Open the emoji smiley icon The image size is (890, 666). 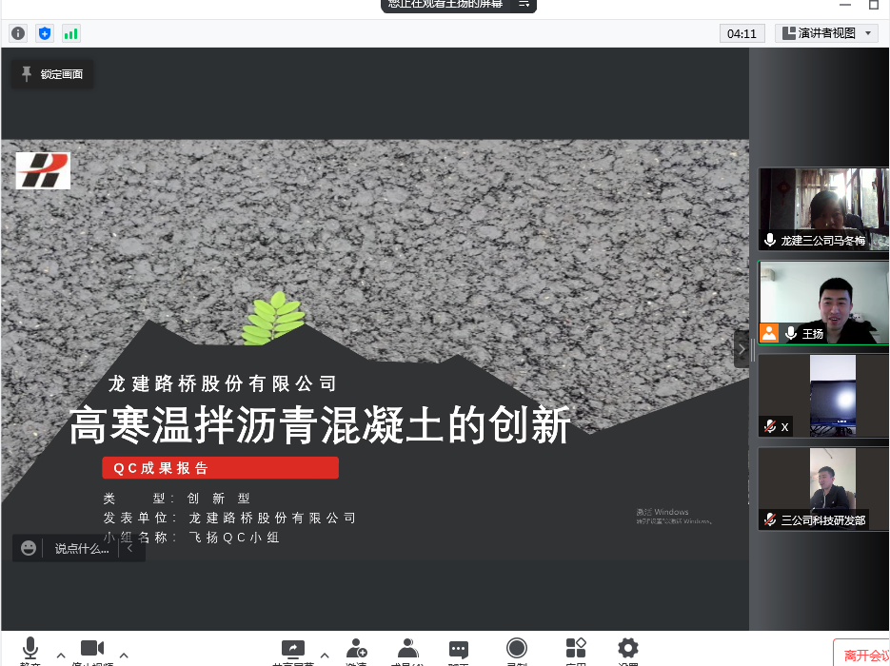point(29,548)
